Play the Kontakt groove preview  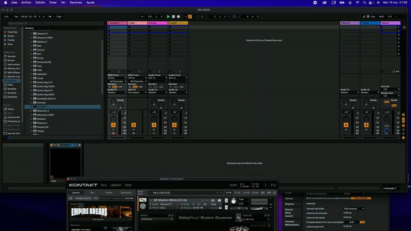click(x=238, y=218)
